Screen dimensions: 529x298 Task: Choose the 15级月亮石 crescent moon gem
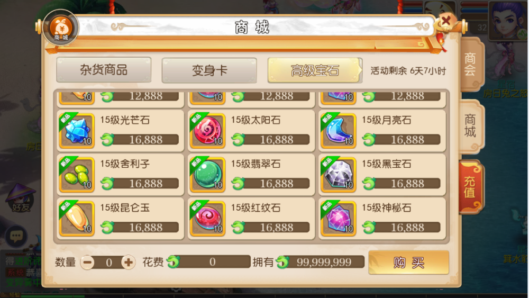click(339, 131)
